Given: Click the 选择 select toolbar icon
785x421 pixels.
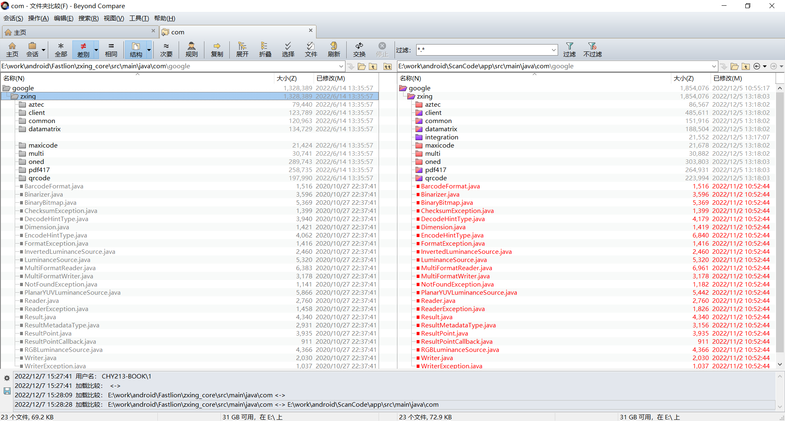Looking at the screenshot, I should [288, 49].
